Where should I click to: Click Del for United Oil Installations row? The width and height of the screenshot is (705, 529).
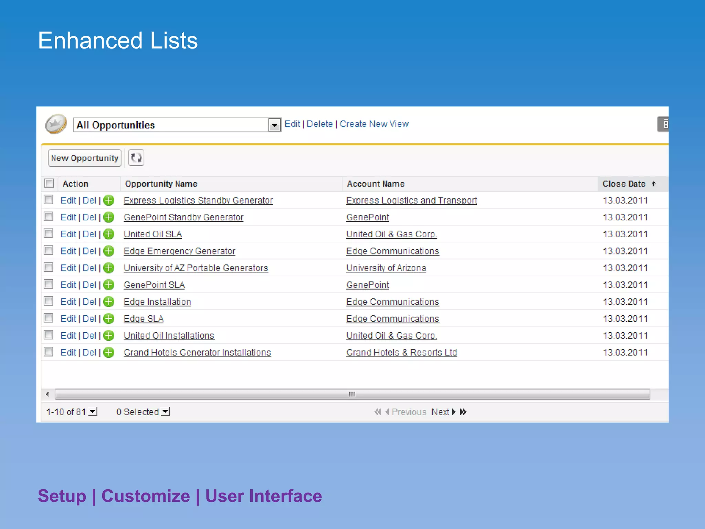pyautogui.click(x=90, y=335)
